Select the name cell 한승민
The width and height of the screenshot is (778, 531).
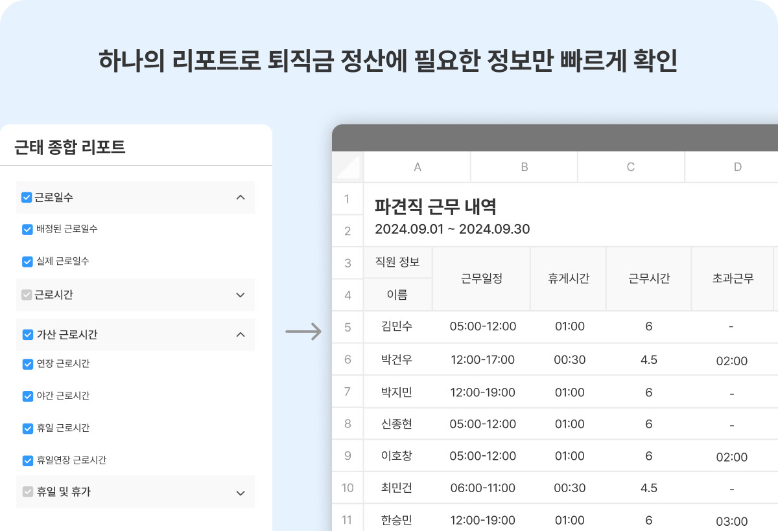(397, 520)
